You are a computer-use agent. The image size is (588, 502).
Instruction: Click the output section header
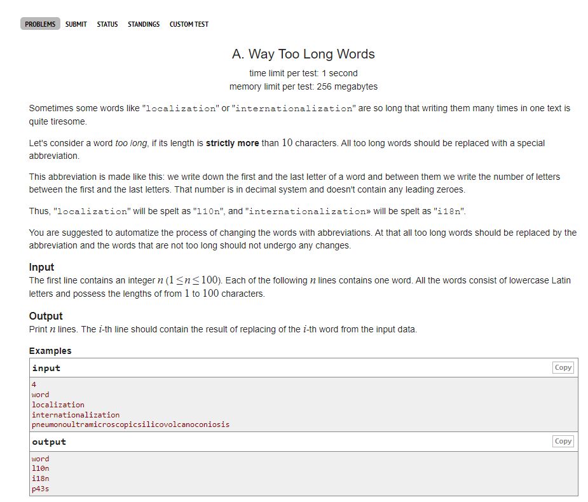[x=48, y=441]
